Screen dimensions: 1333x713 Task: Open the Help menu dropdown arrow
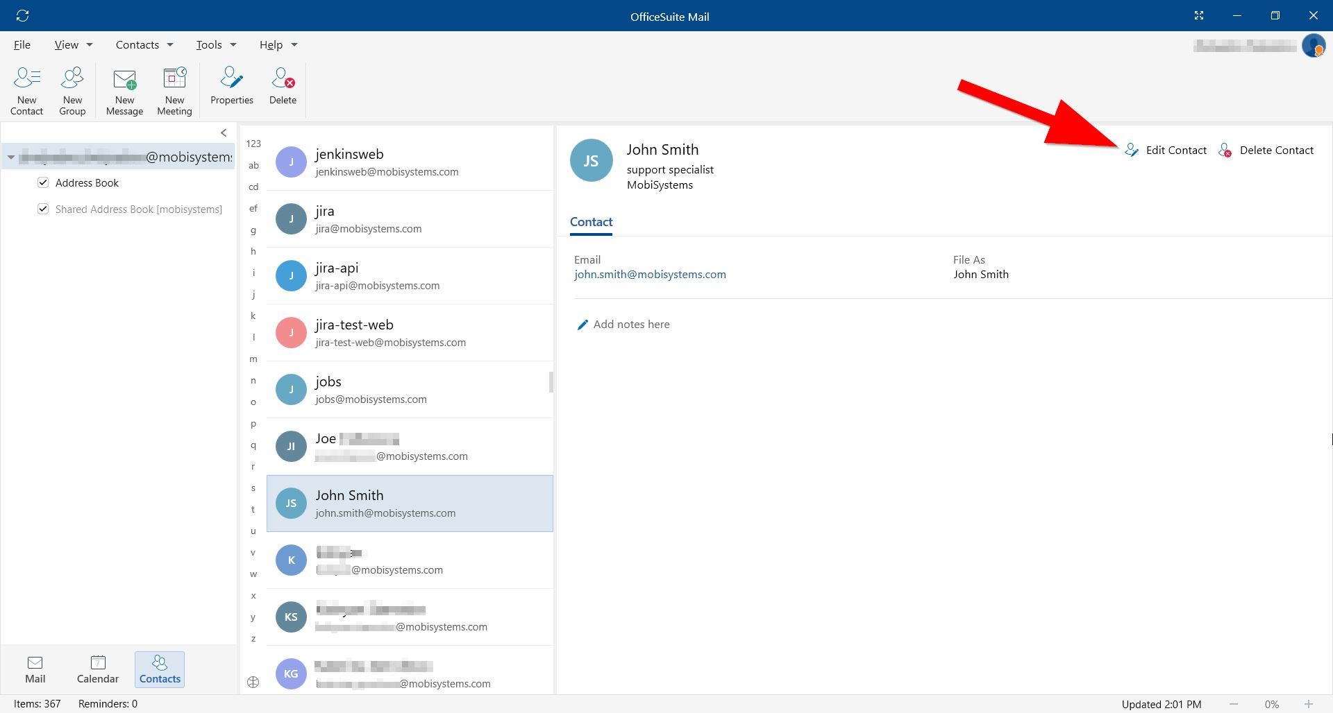coord(294,45)
